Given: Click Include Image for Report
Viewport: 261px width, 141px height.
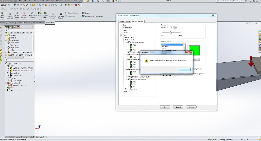Looking at the screenshot, I should coord(92,16).
